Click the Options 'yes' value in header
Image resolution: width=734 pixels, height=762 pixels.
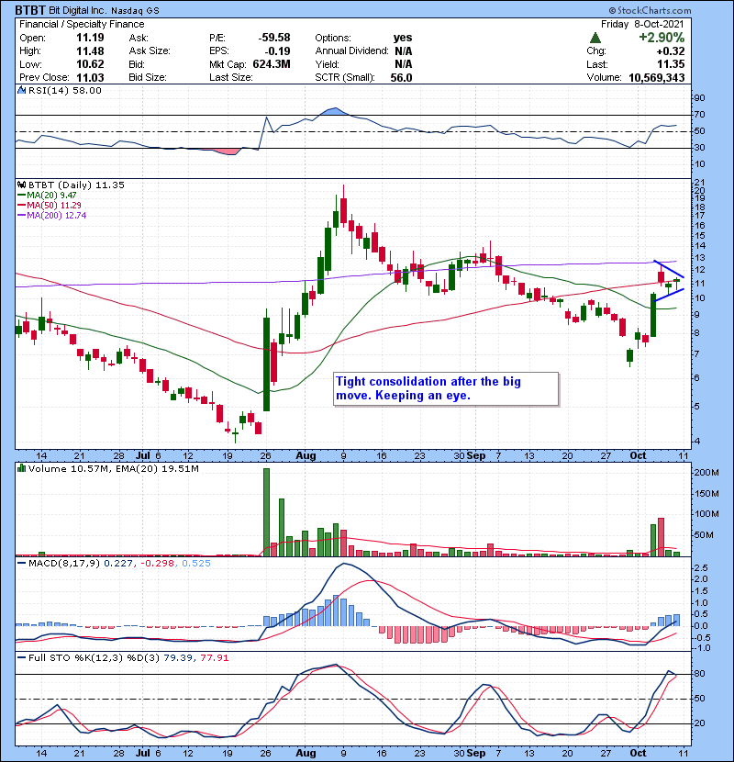(401, 38)
